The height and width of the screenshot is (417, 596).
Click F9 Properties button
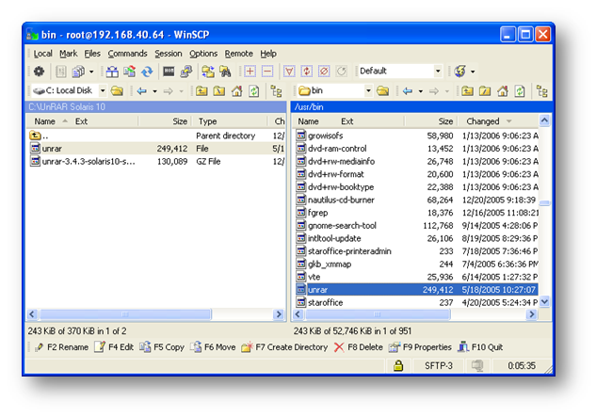coord(420,347)
